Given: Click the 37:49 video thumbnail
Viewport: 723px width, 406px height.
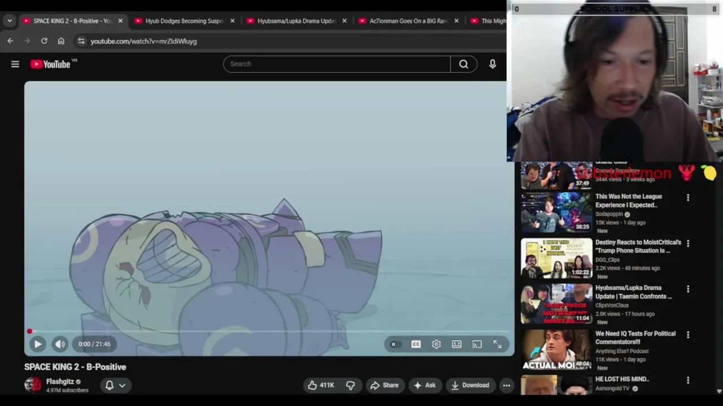Looking at the screenshot, I should [556, 175].
